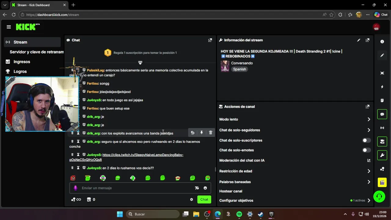Toggle the chat panel icon in right sidebar
Screen dimensions: 391x220
(382, 114)
